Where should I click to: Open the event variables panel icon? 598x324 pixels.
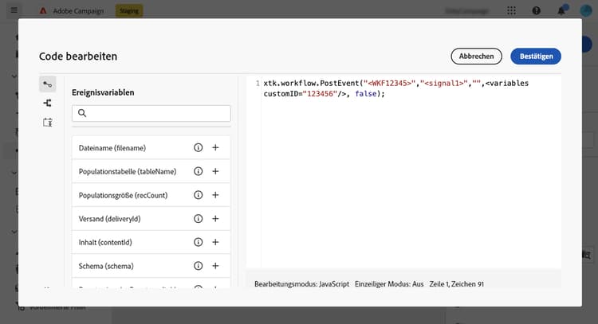point(48,84)
